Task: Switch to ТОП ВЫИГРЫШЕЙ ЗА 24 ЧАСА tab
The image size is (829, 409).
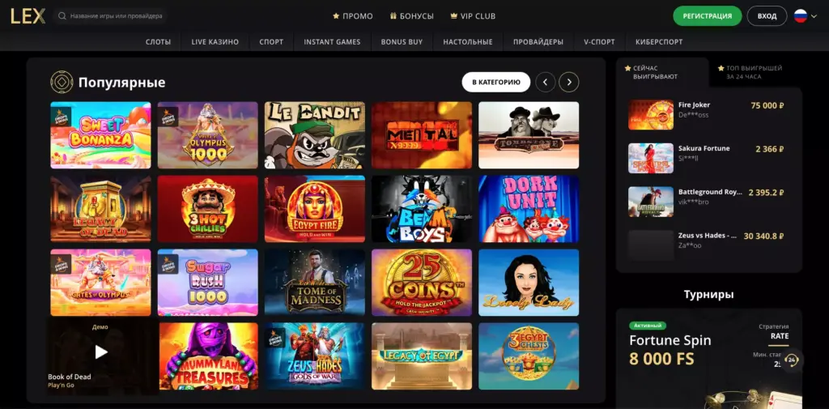Action: [750, 72]
